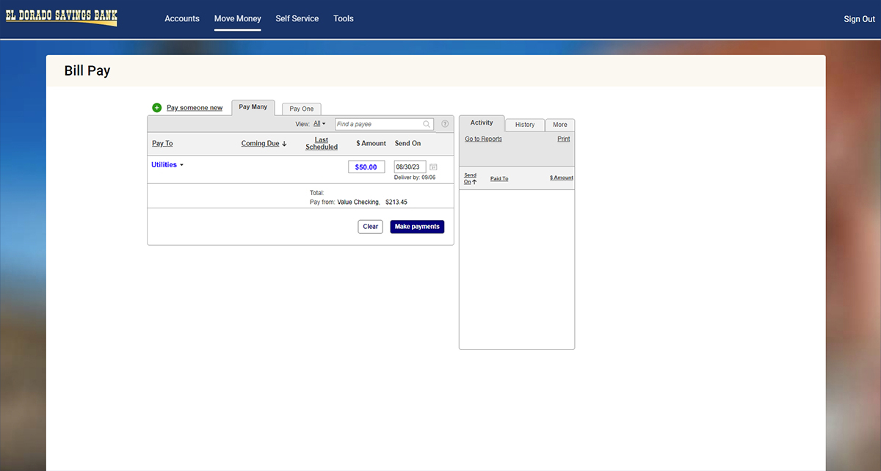Click the green plus add payee icon
This screenshot has width=881, height=471.
point(157,108)
